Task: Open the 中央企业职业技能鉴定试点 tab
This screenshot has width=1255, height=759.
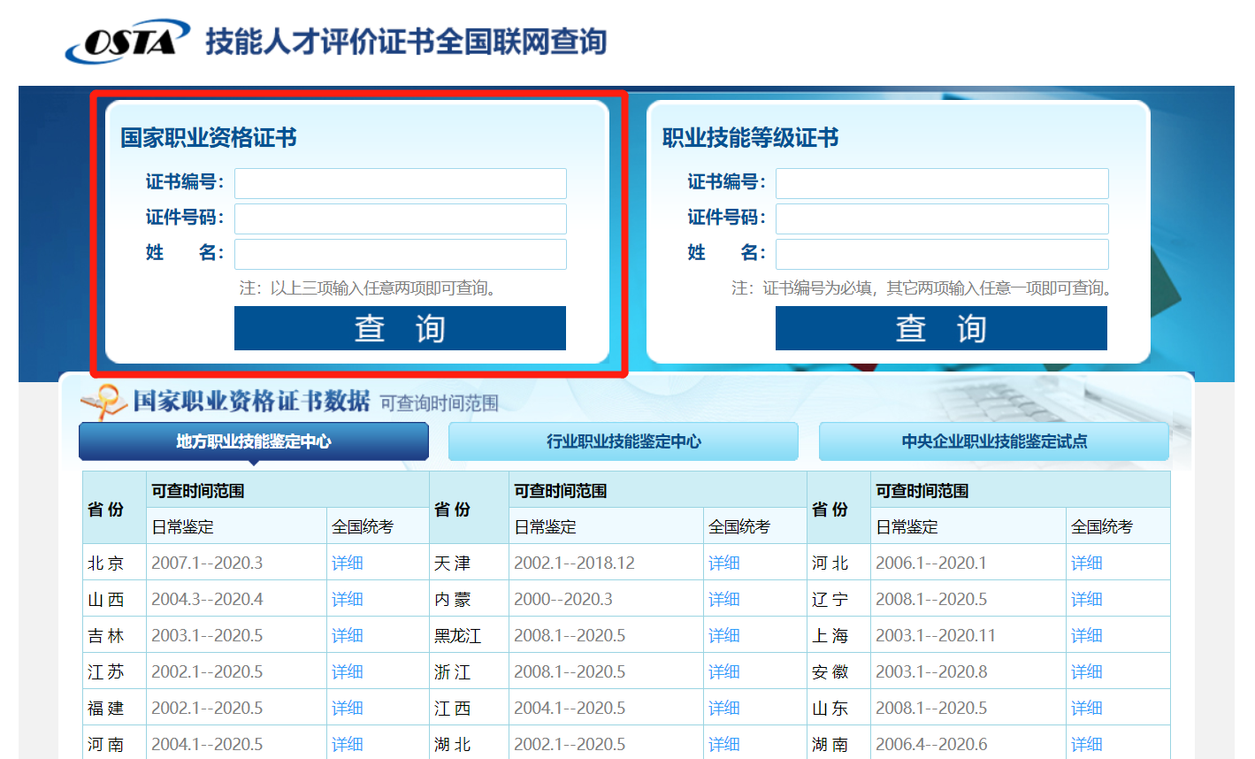Action: 994,441
